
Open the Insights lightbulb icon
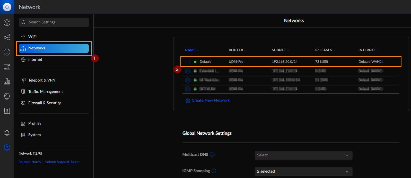coord(7,96)
